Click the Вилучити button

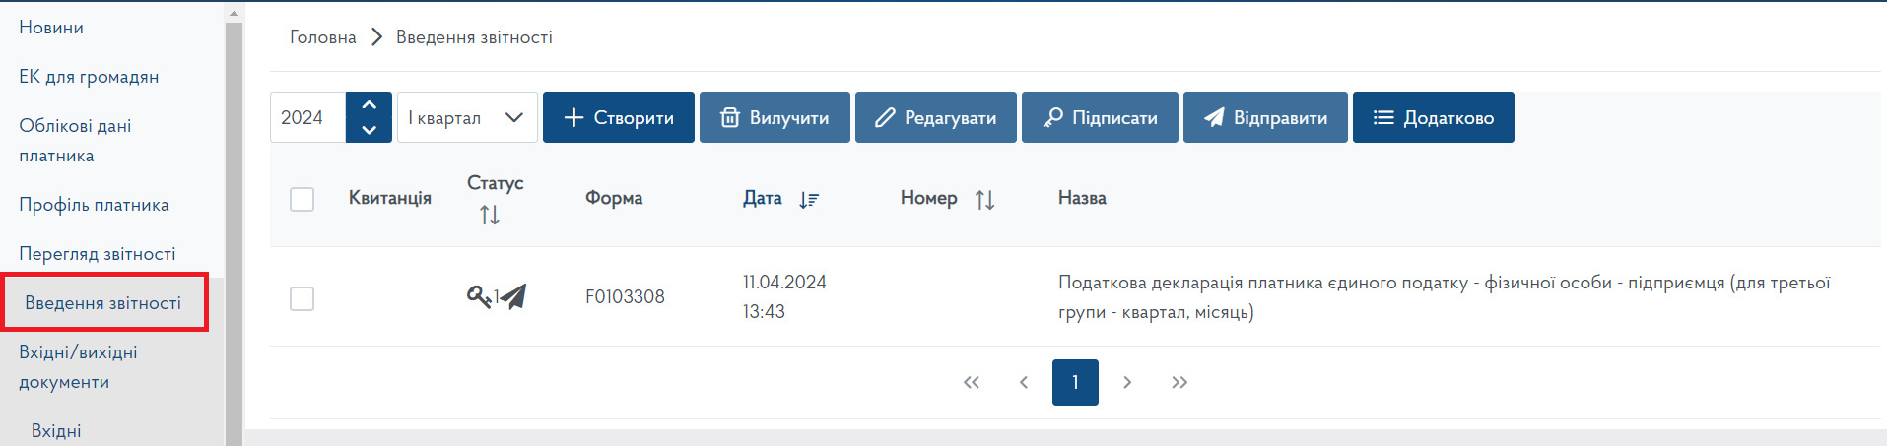click(x=775, y=117)
